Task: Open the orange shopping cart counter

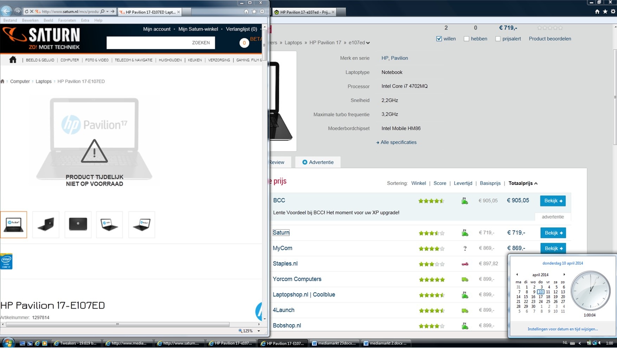Action: [244, 43]
